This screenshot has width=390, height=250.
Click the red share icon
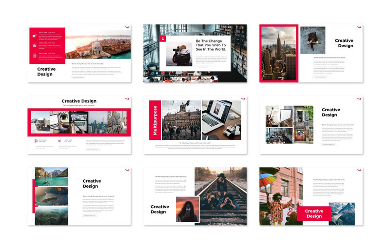coord(59,141)
